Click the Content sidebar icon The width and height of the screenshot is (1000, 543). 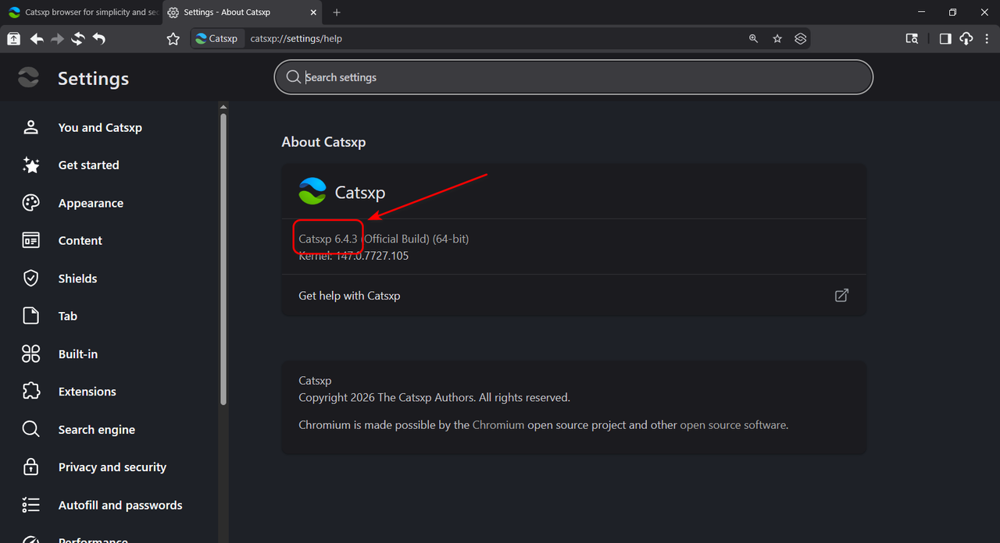(x=30, y=240)
